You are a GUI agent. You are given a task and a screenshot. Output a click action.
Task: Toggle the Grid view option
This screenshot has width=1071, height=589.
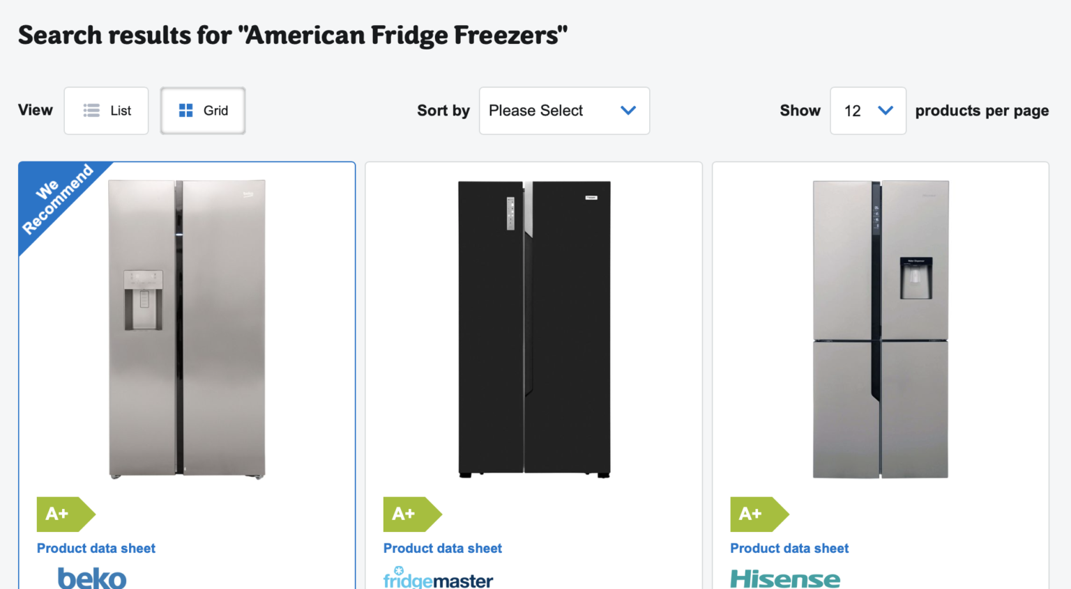coord(202,110)
